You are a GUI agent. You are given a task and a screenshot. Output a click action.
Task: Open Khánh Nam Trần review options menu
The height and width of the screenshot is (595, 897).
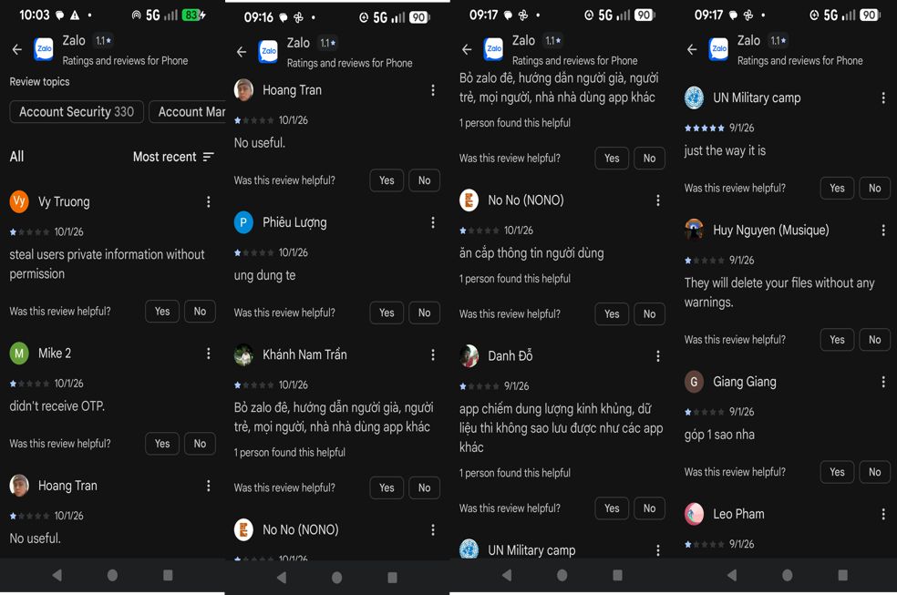pyautogui.click(x=433, y=355)
